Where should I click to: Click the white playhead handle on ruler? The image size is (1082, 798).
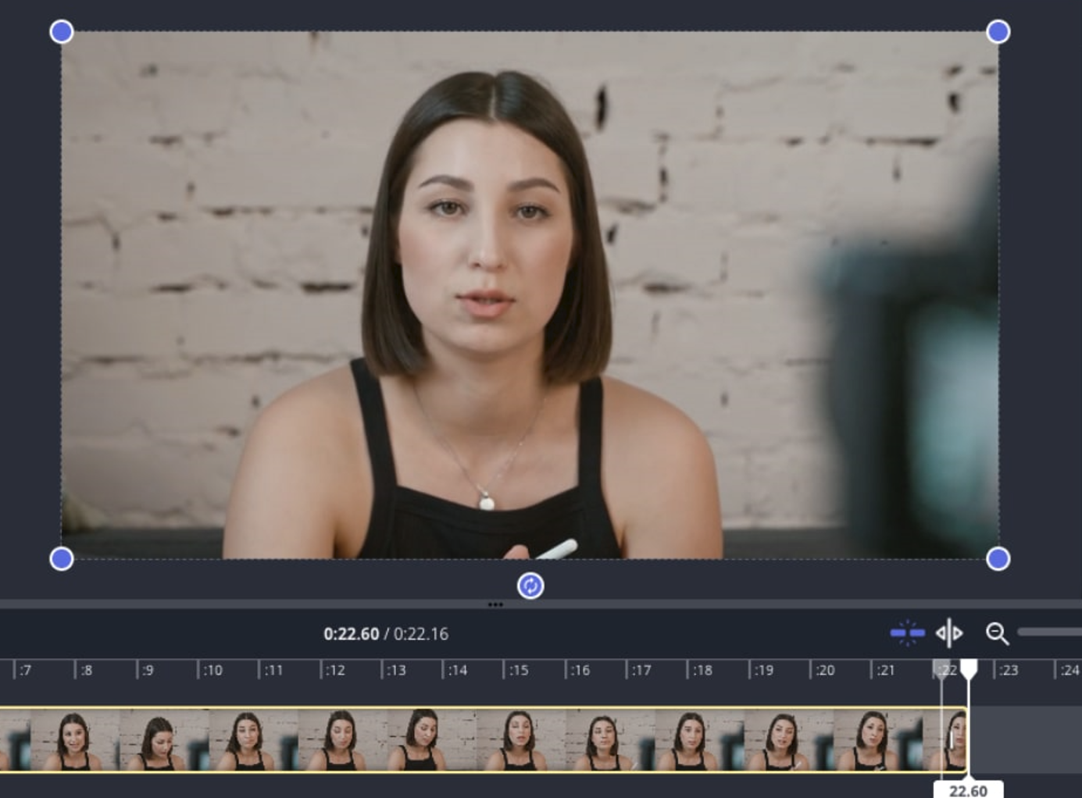[969, 668]
